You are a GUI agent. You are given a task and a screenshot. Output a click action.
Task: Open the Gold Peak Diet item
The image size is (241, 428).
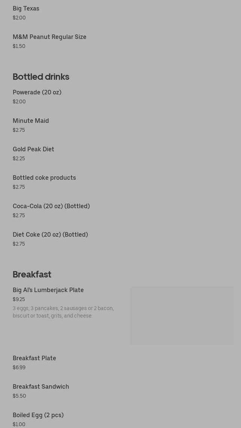pos(33,149)
